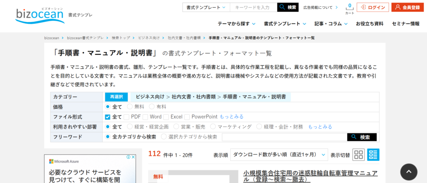Open the 記事・コラム menu
Screen dimensions: 427x183
[x=331, y=24]
